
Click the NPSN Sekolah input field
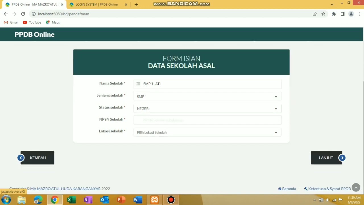coord(207,120)
